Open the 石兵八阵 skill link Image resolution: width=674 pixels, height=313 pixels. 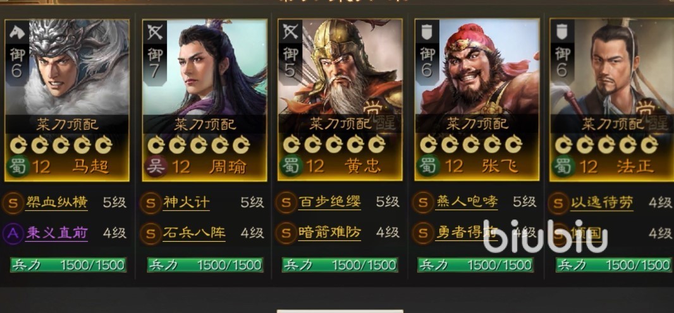point(194,233)
